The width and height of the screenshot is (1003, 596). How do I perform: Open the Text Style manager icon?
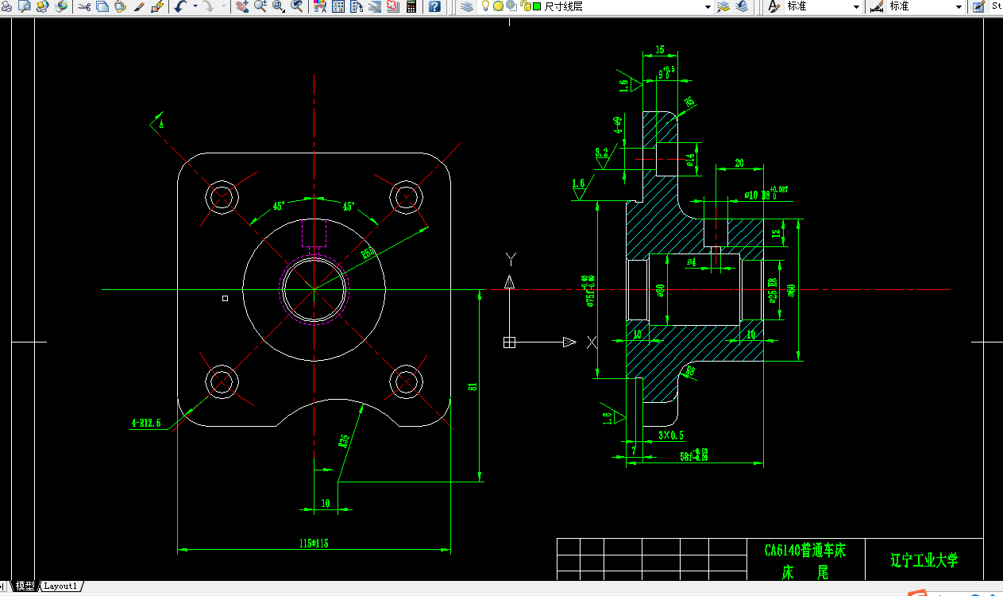775,6
